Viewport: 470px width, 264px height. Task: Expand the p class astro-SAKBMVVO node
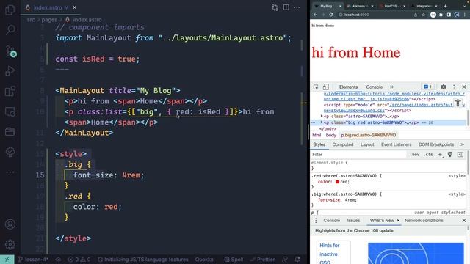point(322,116)
